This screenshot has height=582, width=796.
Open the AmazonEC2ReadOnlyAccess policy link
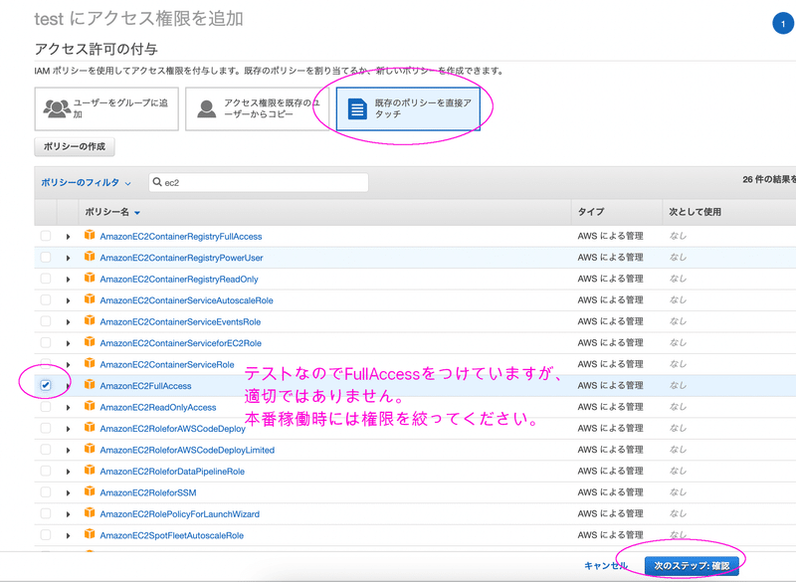tap(158, 408)
